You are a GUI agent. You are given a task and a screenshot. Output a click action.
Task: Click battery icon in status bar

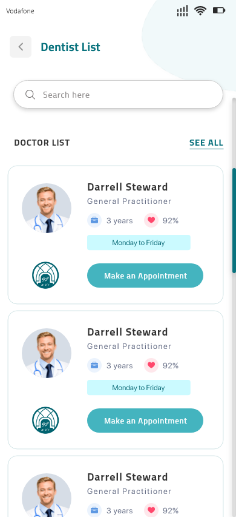click(219, 11)
